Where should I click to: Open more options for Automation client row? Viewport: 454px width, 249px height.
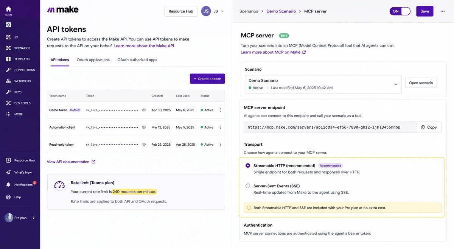220,128
